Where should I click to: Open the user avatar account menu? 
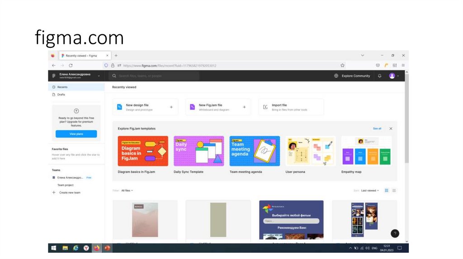point(394,76)
